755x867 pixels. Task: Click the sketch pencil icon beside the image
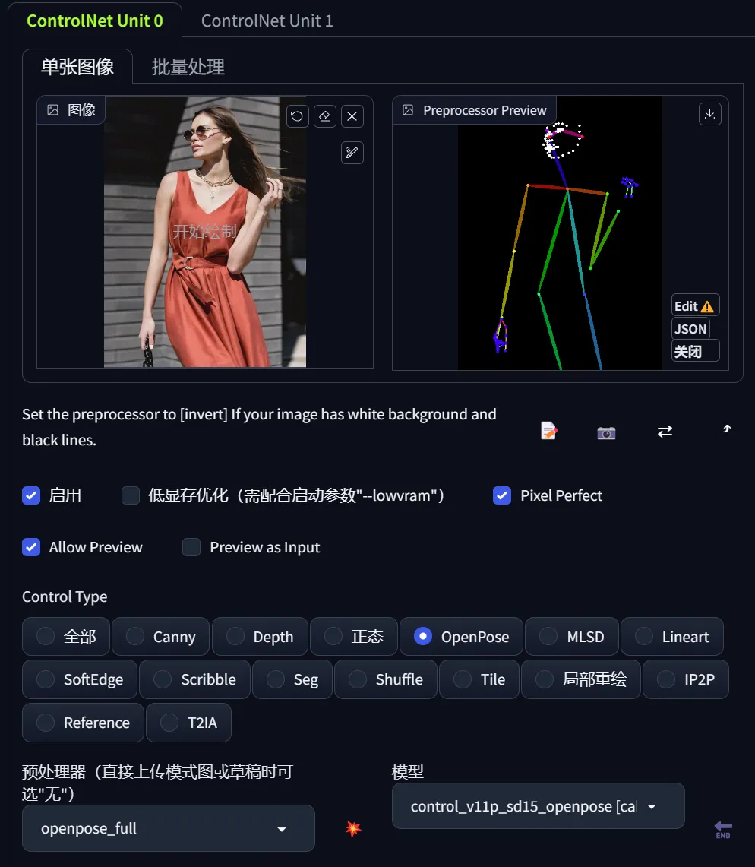pyautogui.click(x=352, y=152)
